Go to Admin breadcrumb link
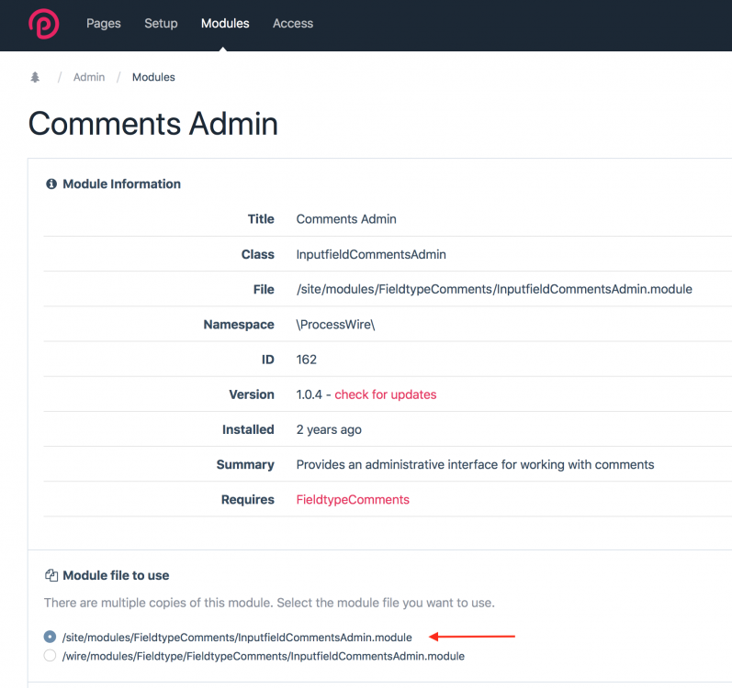 click(x=89, y=77)
